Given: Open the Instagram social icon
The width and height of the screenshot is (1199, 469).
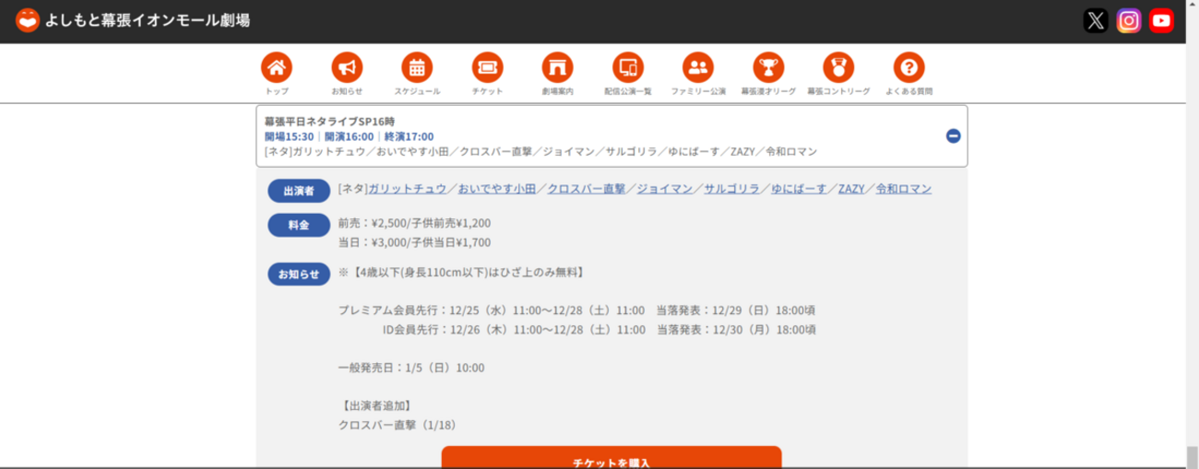Looking at the screenshot, I should coord(1129,21).
